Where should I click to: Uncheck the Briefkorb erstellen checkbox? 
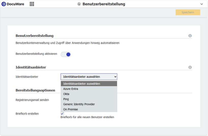point(62,114)
